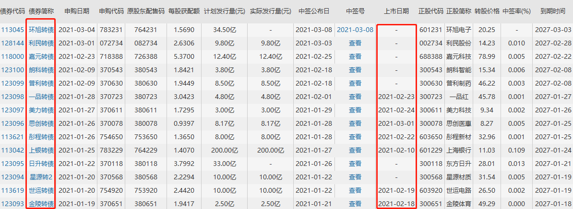
Task: Click the 债券代码 column header
Action: (x=12, y=11)
